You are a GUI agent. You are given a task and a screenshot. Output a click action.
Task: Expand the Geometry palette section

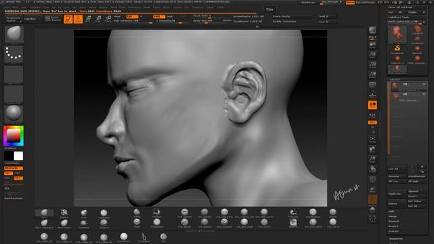[396, 239]
